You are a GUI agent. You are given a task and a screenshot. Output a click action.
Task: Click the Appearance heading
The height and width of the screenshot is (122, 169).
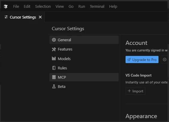[141, 116]
